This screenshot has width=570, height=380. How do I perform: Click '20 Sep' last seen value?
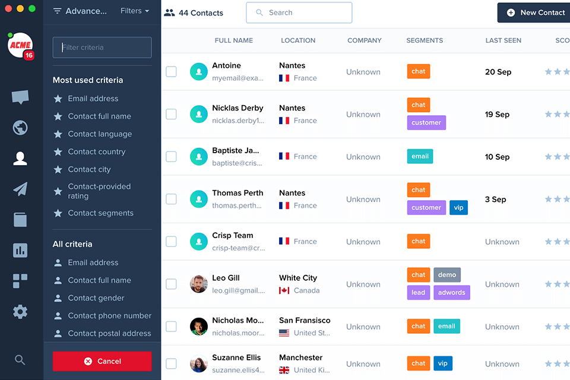tap(498, 72)
